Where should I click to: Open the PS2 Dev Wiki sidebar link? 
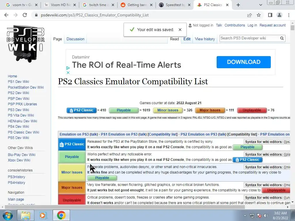click(x=18, y=93)
